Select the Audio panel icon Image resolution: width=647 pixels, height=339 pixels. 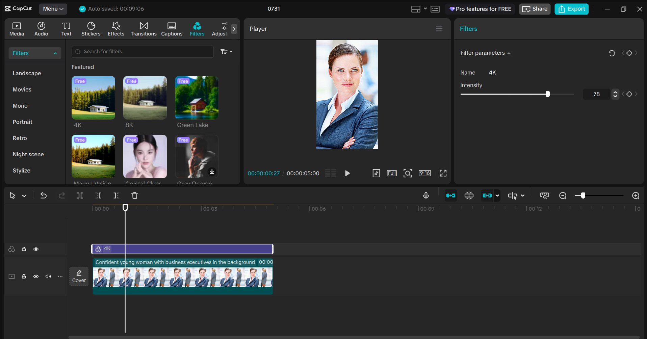pyautogui.click(x=41, y=28)
